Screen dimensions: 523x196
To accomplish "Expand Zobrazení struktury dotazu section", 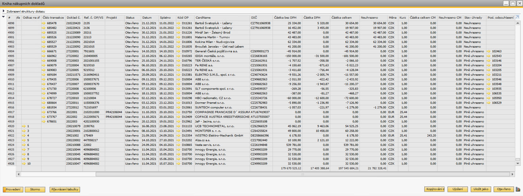I will (x=3, y=11).
